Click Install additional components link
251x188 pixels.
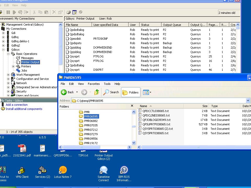[x=24, y=109]
